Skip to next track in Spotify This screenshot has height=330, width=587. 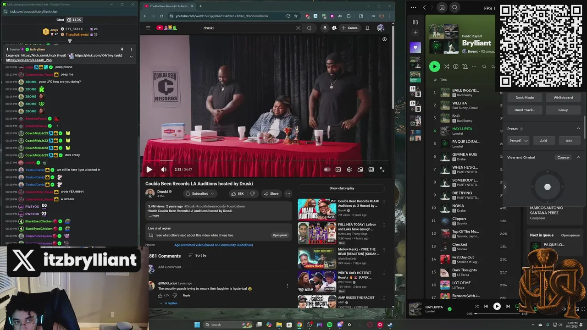coord(508,307)
